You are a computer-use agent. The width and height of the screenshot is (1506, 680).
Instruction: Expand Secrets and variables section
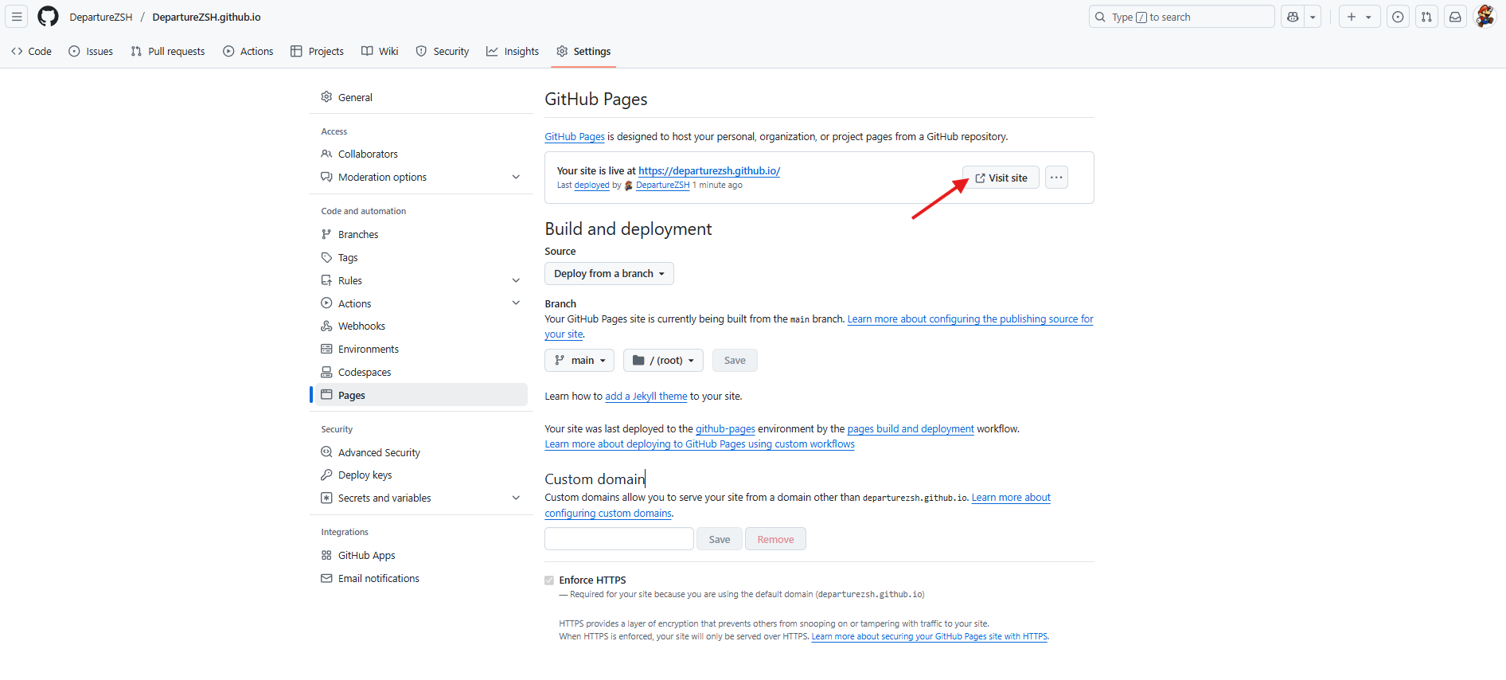point(421,498)
